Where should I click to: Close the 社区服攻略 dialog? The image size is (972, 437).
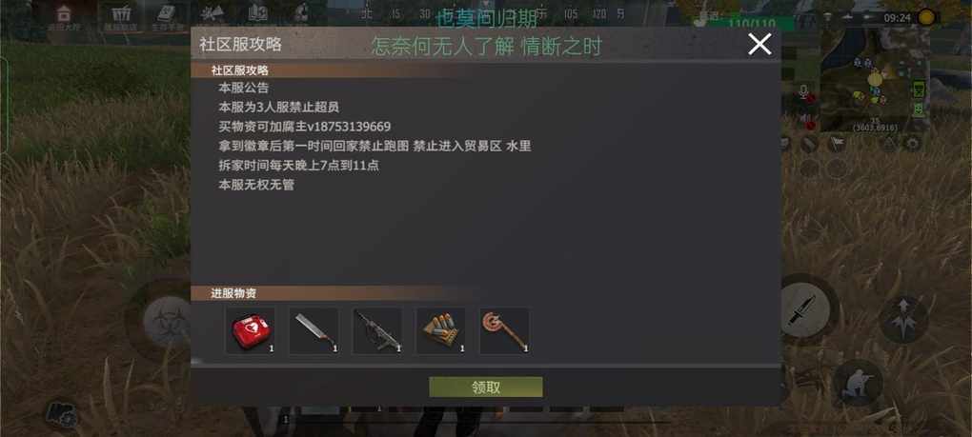[759, 45]
